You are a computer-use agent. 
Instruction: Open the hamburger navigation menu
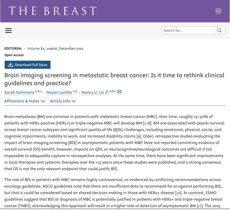tap(8, 31)
